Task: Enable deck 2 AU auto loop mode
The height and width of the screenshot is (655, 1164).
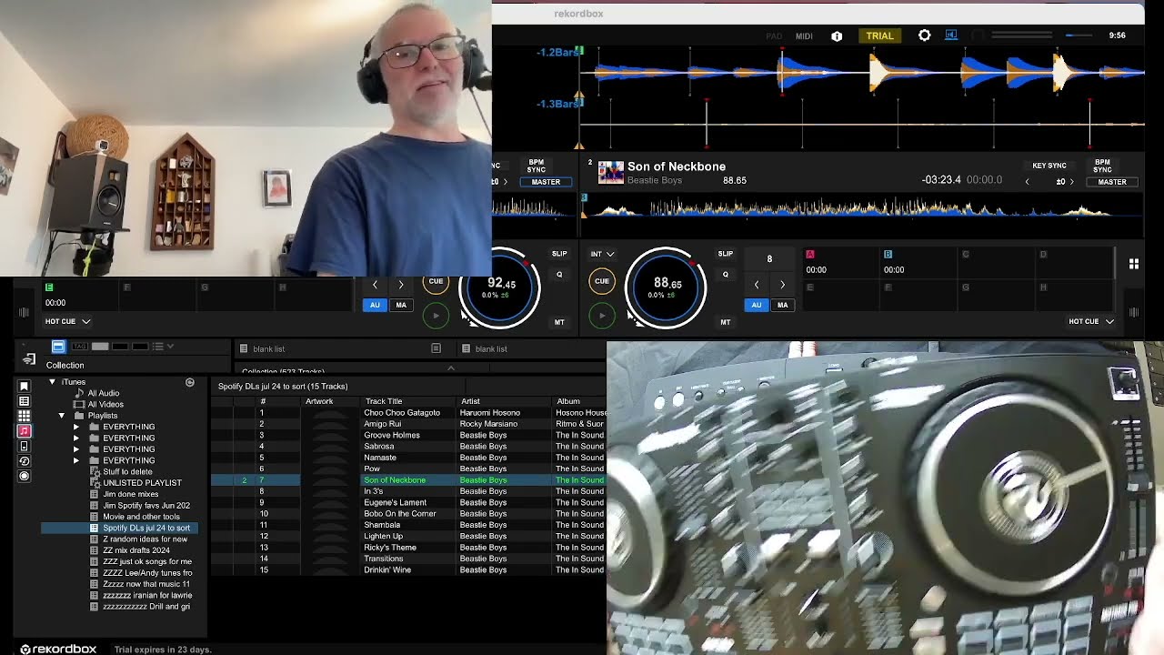Action: 757,305
